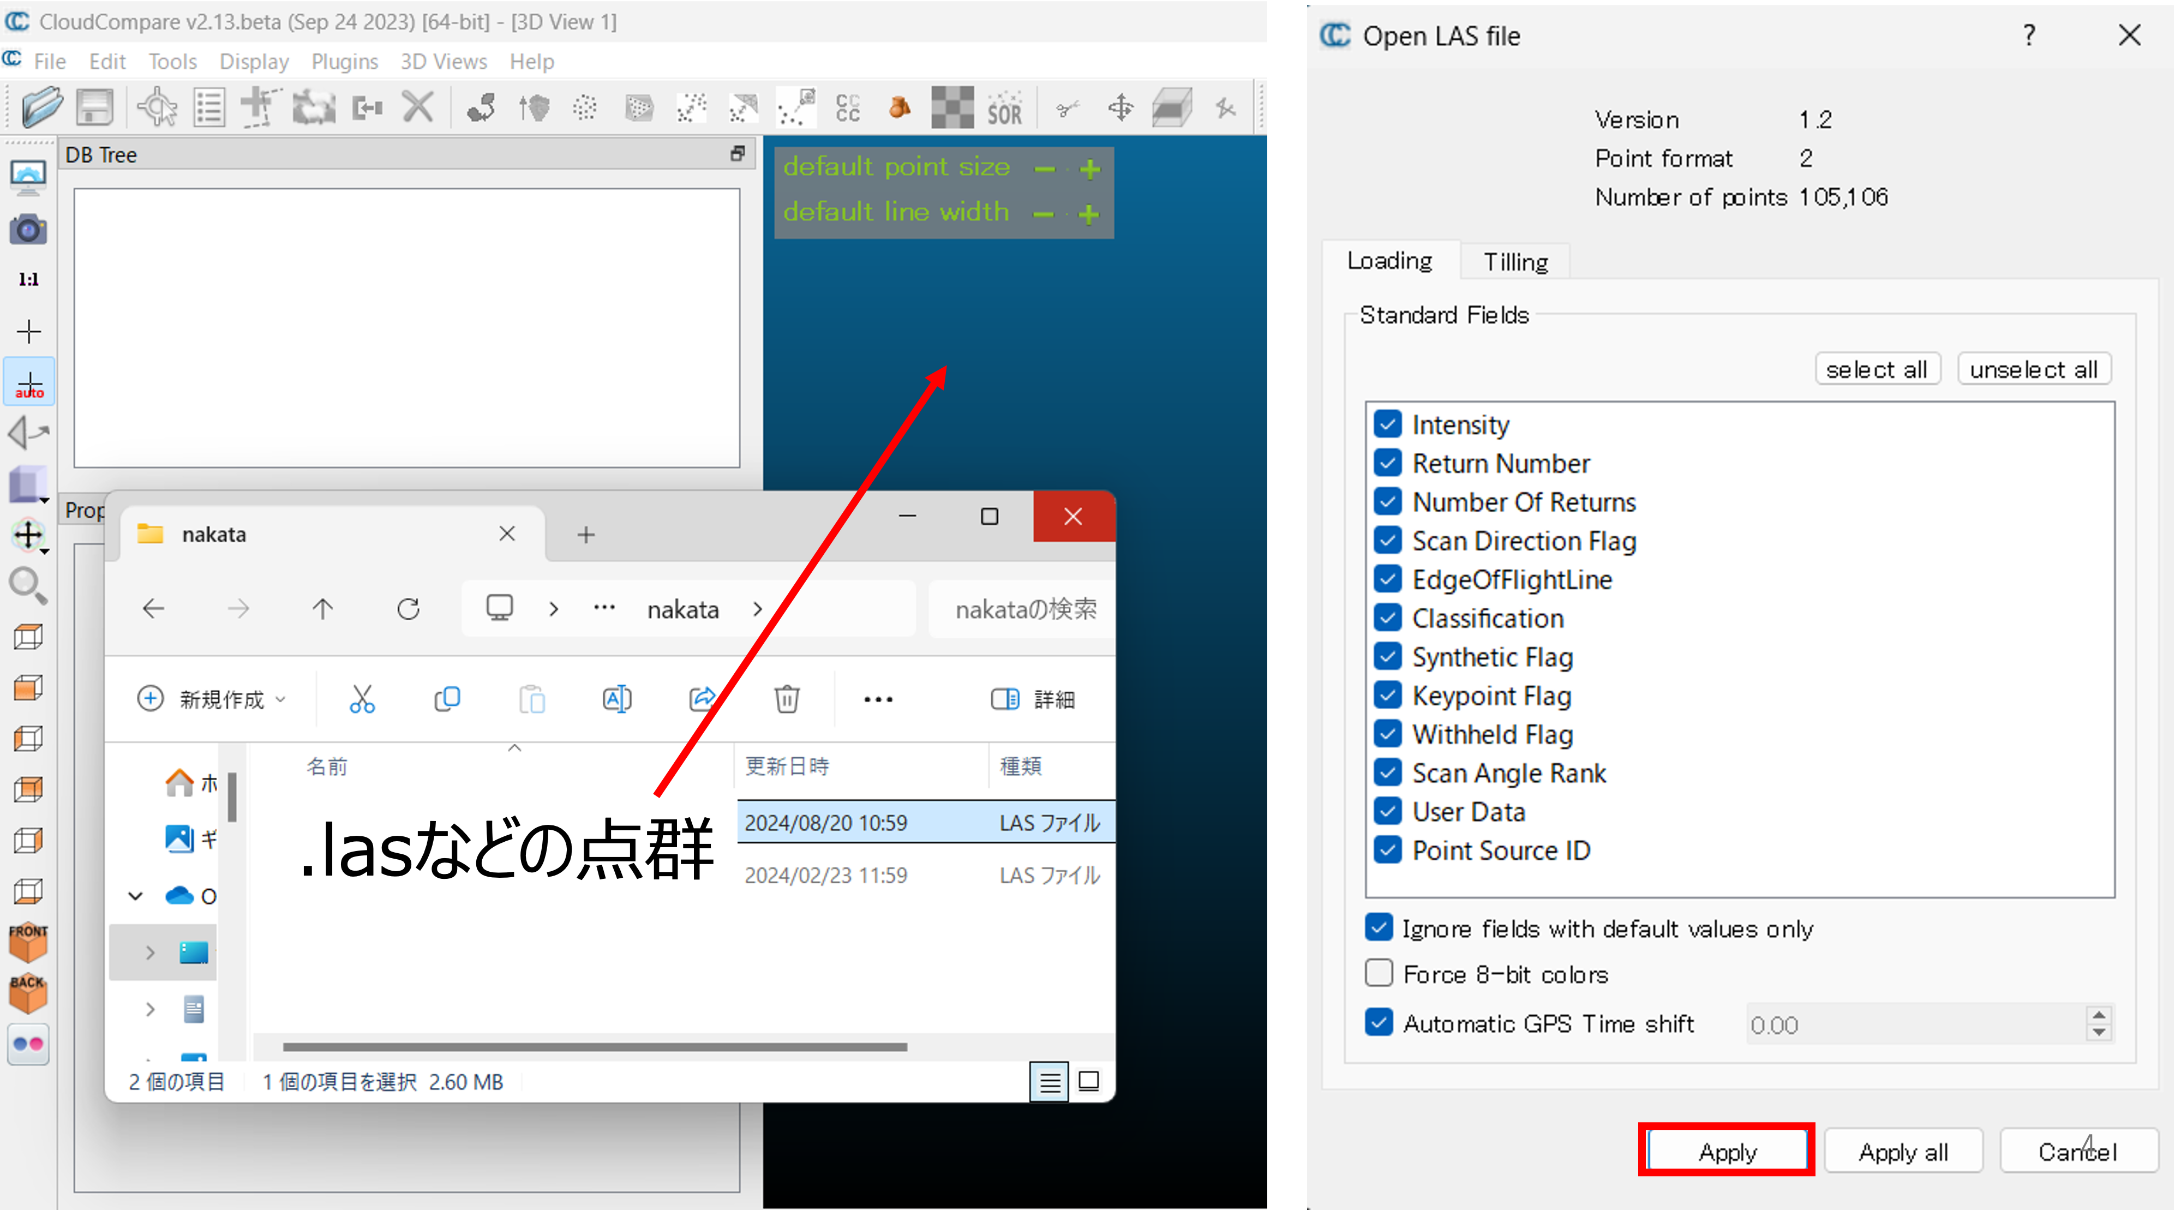Screen dimensions: 2175x1210
Task: Toggle Ignore fields with default values only
Action: coord(1379,928)
